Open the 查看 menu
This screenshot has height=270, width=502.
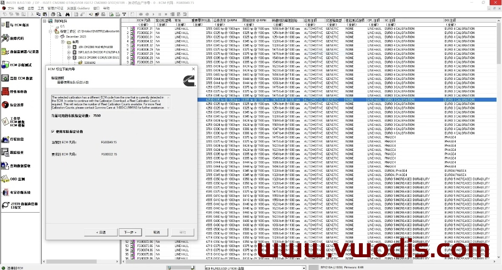click(x=31, y=9)
